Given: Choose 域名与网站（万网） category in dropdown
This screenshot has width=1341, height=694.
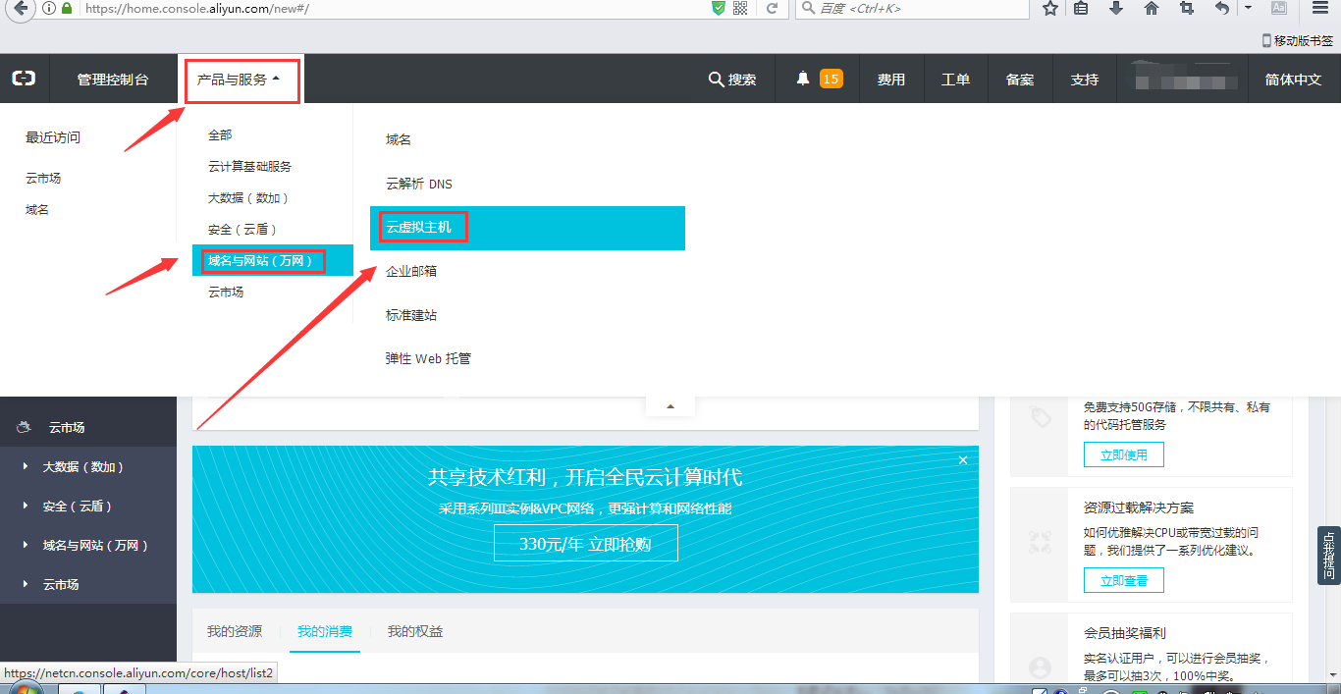Looking at the screenshot, I should 273,260.
